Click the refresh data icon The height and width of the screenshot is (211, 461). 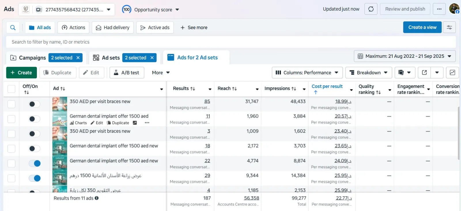[371, 9]
